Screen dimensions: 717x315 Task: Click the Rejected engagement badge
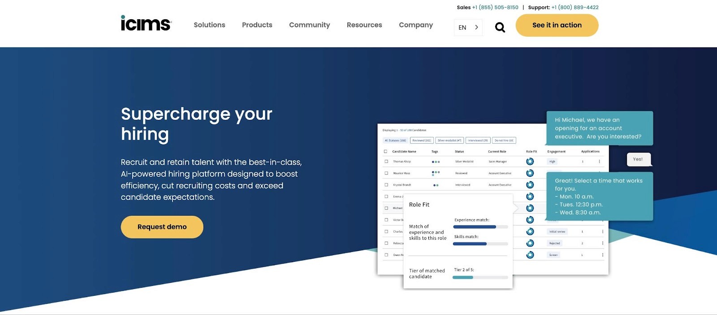(555, 243)
